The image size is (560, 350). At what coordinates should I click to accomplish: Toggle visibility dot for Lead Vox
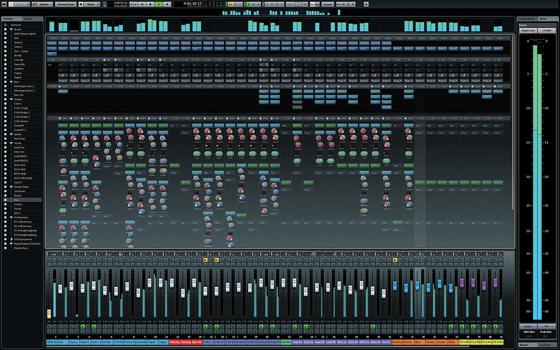[x=5, y=147]
